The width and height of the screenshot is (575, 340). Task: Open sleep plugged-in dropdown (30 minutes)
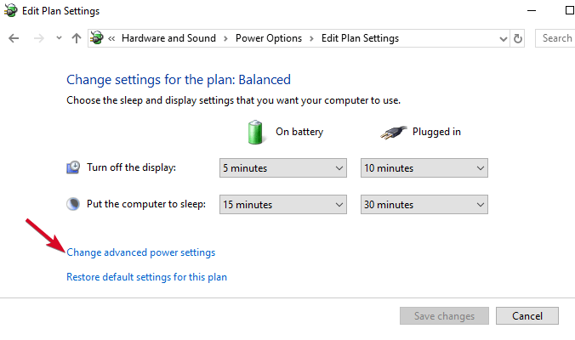point(424,205)
